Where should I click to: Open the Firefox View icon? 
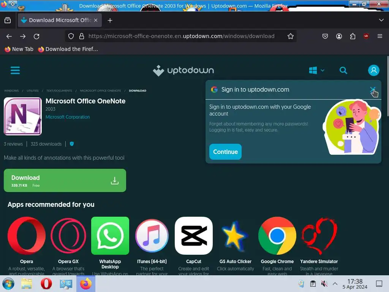[8, 21]
